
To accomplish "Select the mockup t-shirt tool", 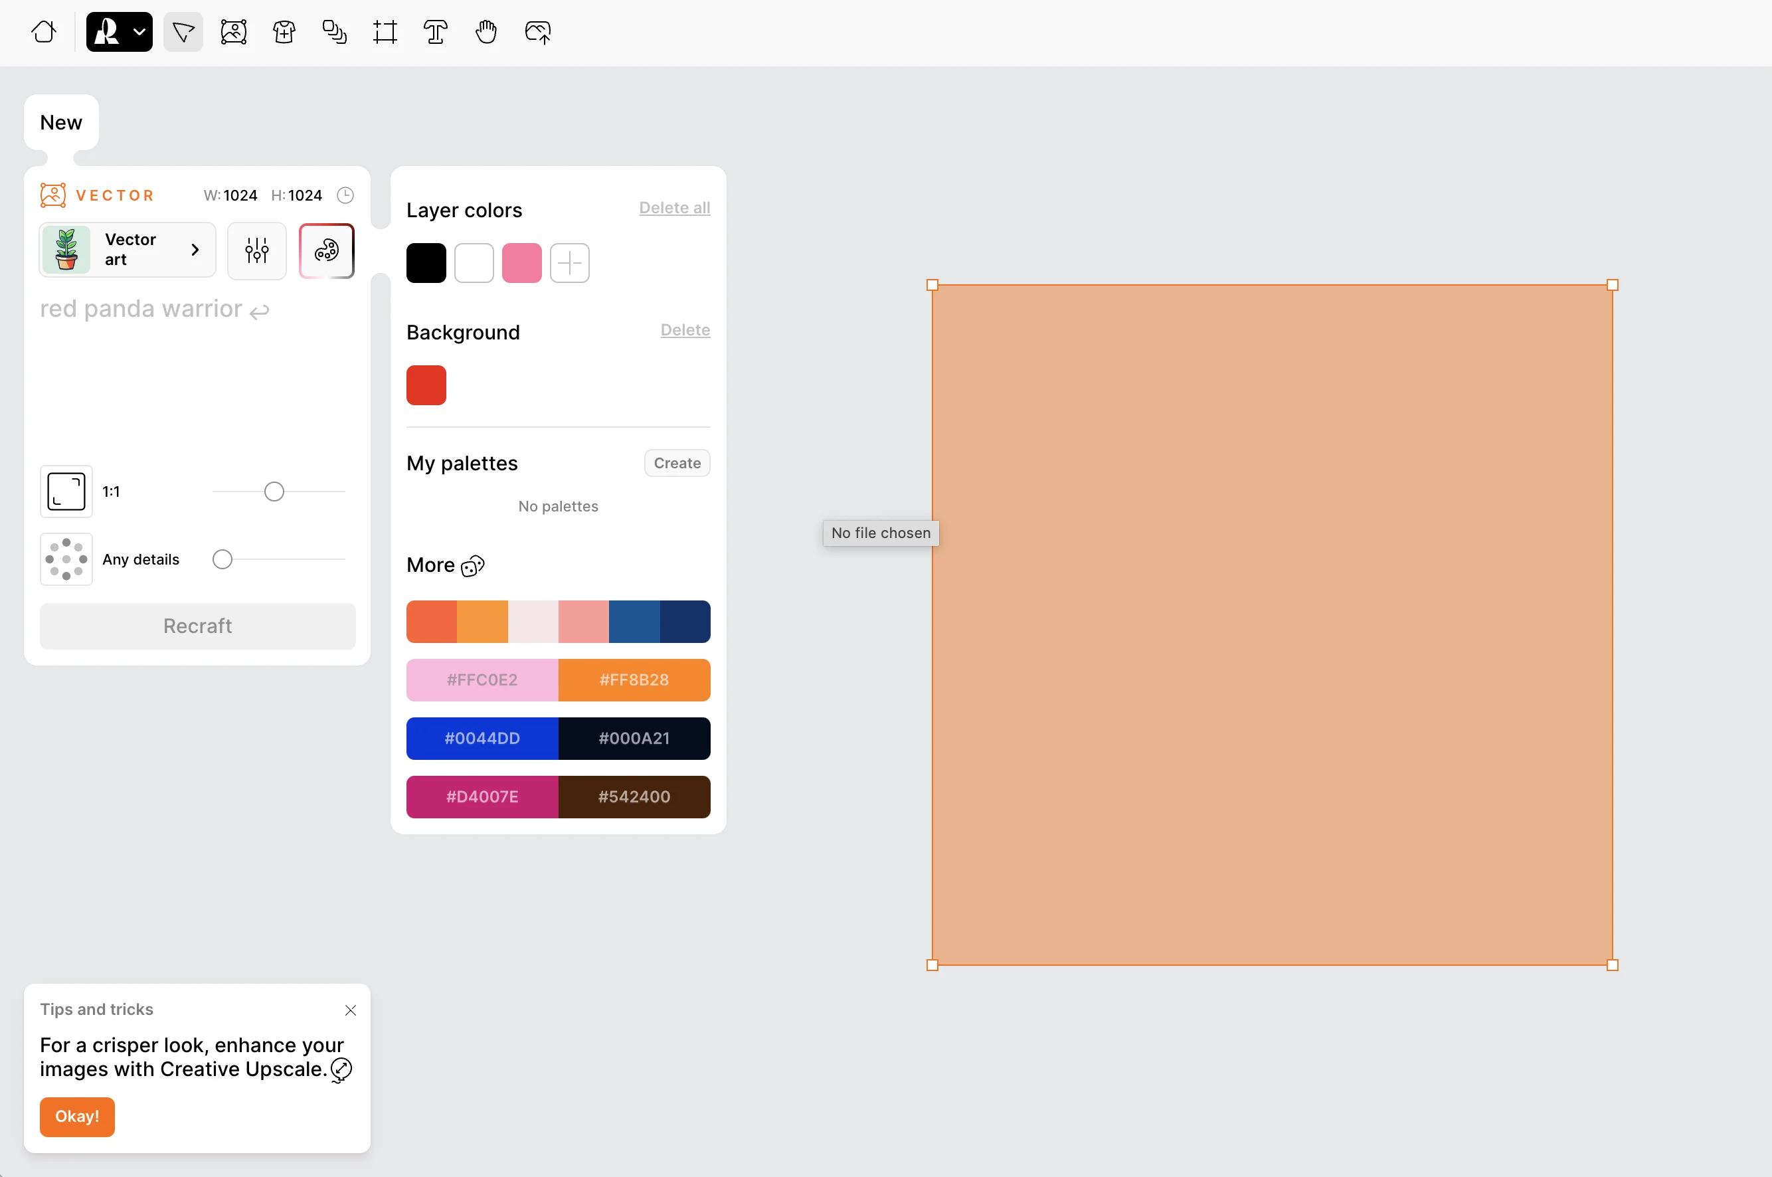I will [284, 33].
